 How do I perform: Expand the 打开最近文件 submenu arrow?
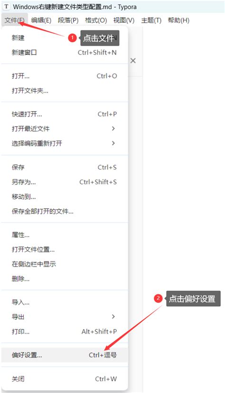[x=113, y=129]
